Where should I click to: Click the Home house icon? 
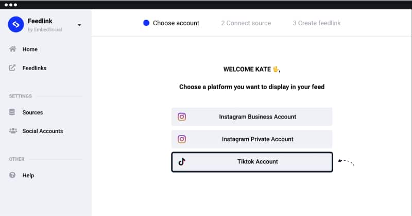[13, 49]
